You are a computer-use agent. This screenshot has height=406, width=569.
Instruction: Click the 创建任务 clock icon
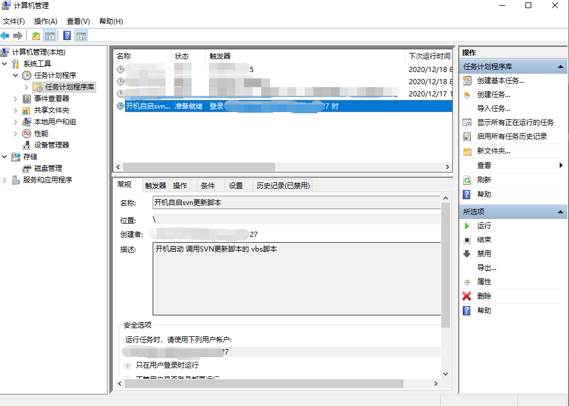pyautogui.click(x=467, y=95)
